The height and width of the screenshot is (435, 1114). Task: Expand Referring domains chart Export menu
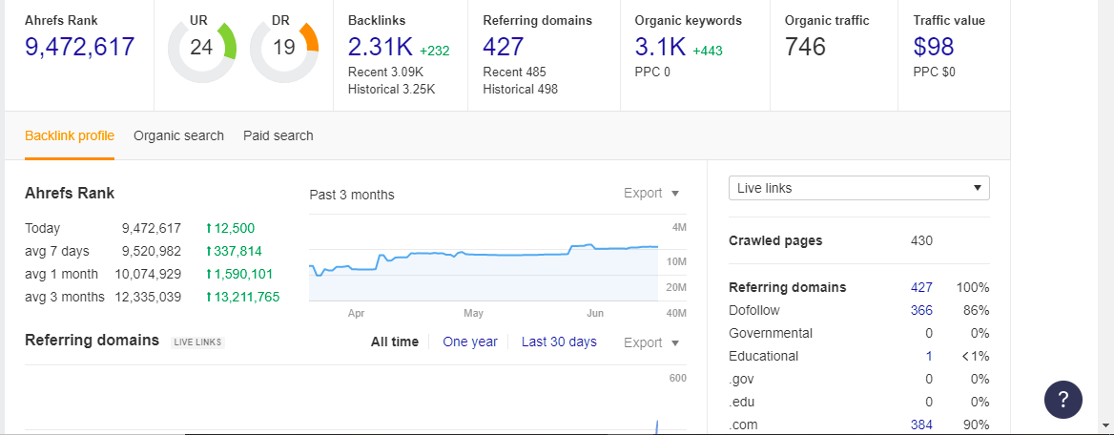(651, 342)
